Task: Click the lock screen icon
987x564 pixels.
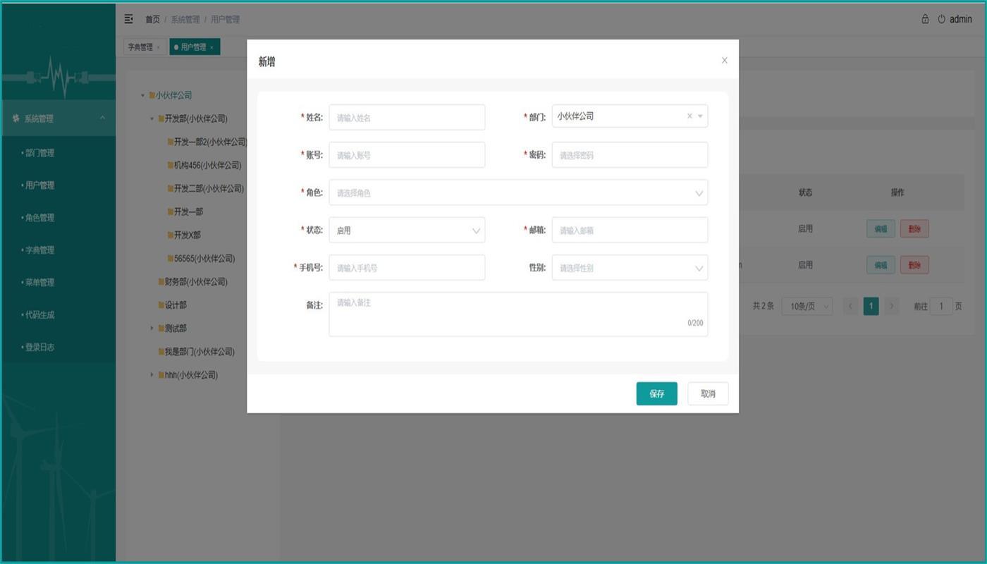Action: (x=925, y=19)
